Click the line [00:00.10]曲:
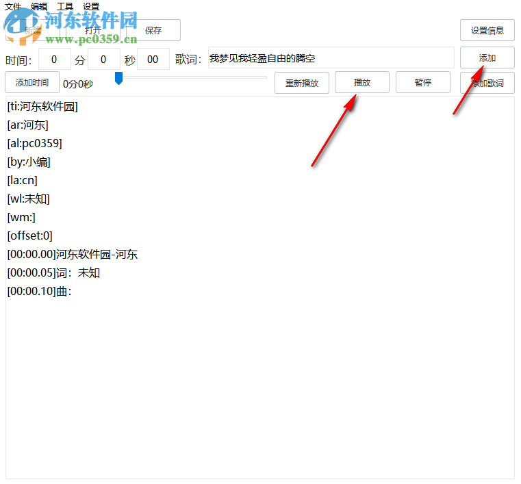This screenshot has height=484, width=521. 40,292
